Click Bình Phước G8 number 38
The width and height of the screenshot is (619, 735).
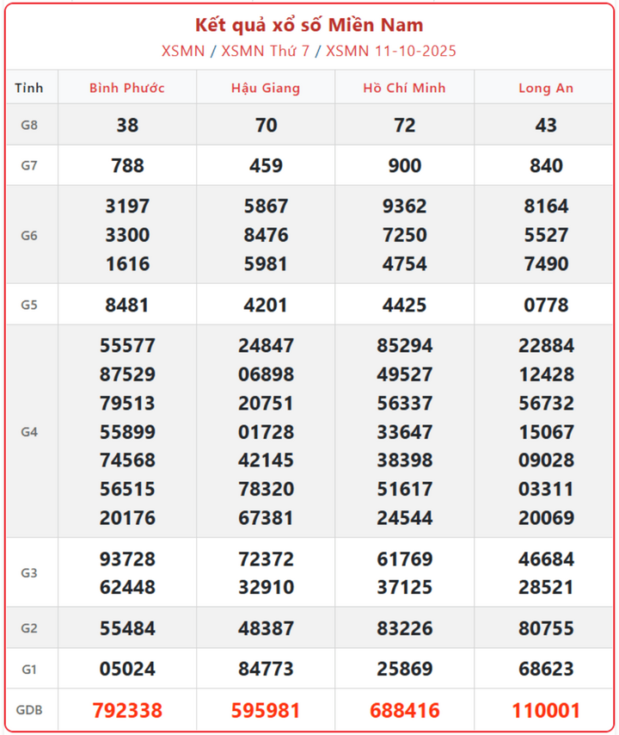[127, 125]
